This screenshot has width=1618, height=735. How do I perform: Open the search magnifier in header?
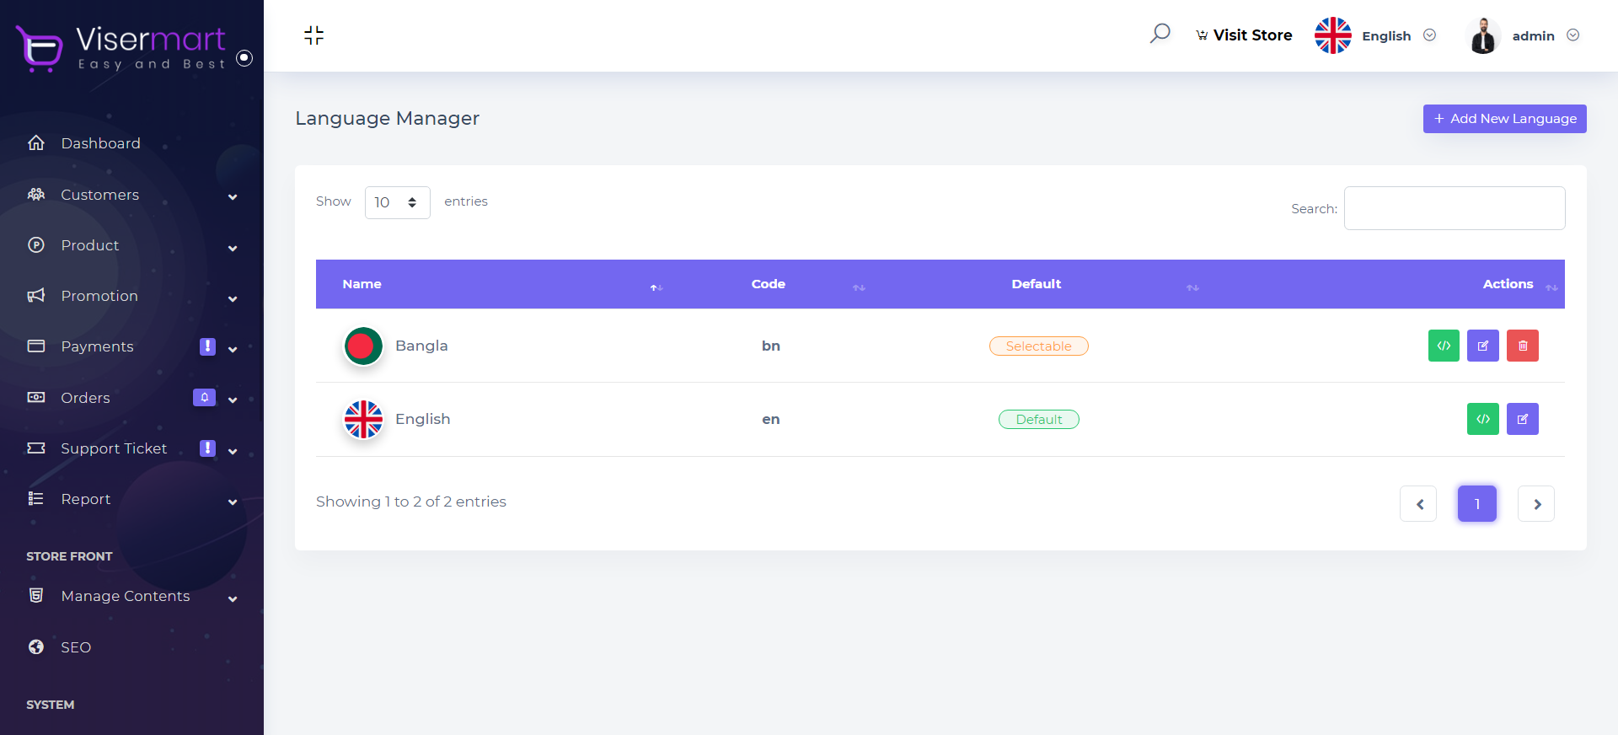click(x=1160, y=35)
